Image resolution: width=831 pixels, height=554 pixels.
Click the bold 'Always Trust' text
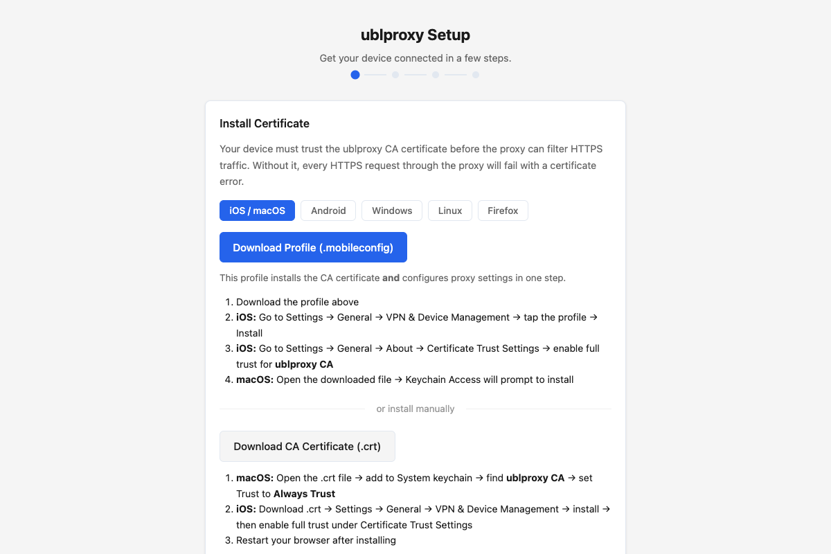click(304, 494)
